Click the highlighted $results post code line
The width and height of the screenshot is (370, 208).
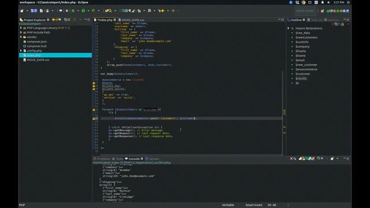tap(191, 118)
